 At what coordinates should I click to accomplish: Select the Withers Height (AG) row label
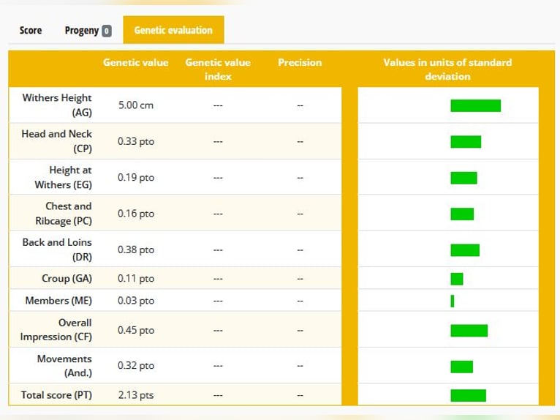[57, 105]
